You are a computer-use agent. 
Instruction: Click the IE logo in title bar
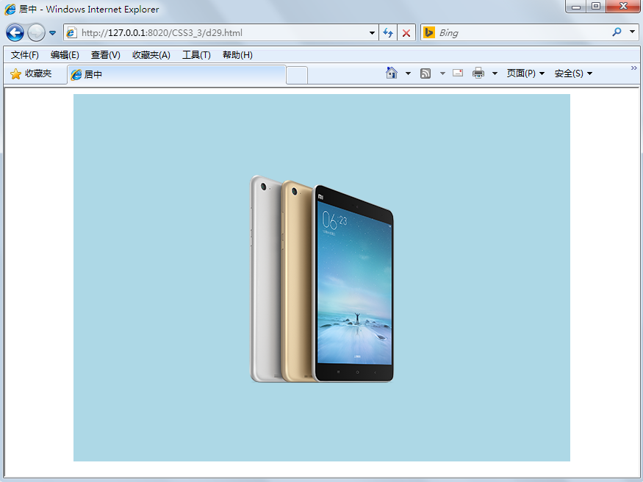coord(10,9)
